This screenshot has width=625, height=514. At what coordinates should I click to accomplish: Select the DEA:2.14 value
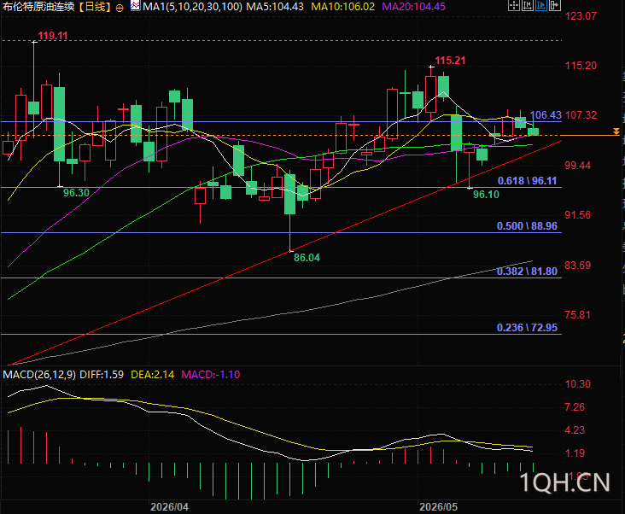152,375
